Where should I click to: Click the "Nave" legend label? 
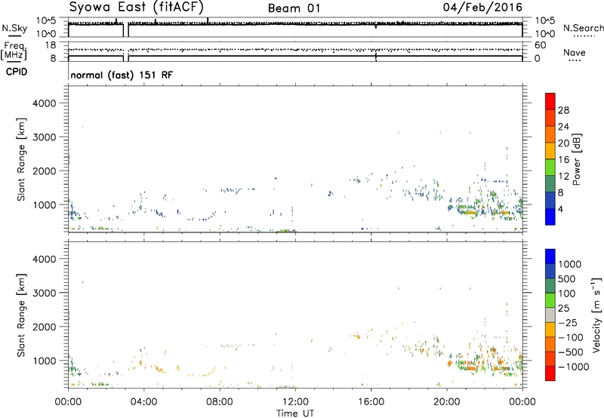coord(575,52)
